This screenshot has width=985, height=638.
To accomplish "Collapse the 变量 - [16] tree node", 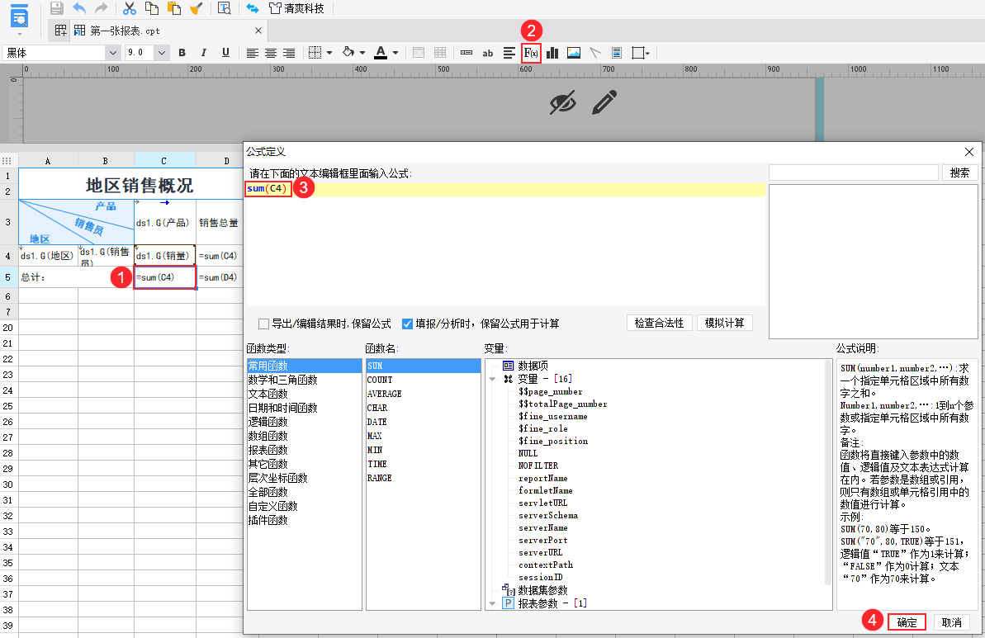I will [x=492, y=380].
